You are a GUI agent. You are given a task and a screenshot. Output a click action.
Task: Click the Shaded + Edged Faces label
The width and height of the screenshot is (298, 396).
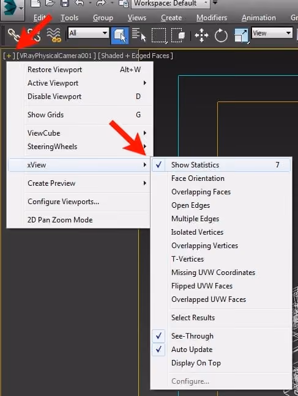(x=135, y=56)
